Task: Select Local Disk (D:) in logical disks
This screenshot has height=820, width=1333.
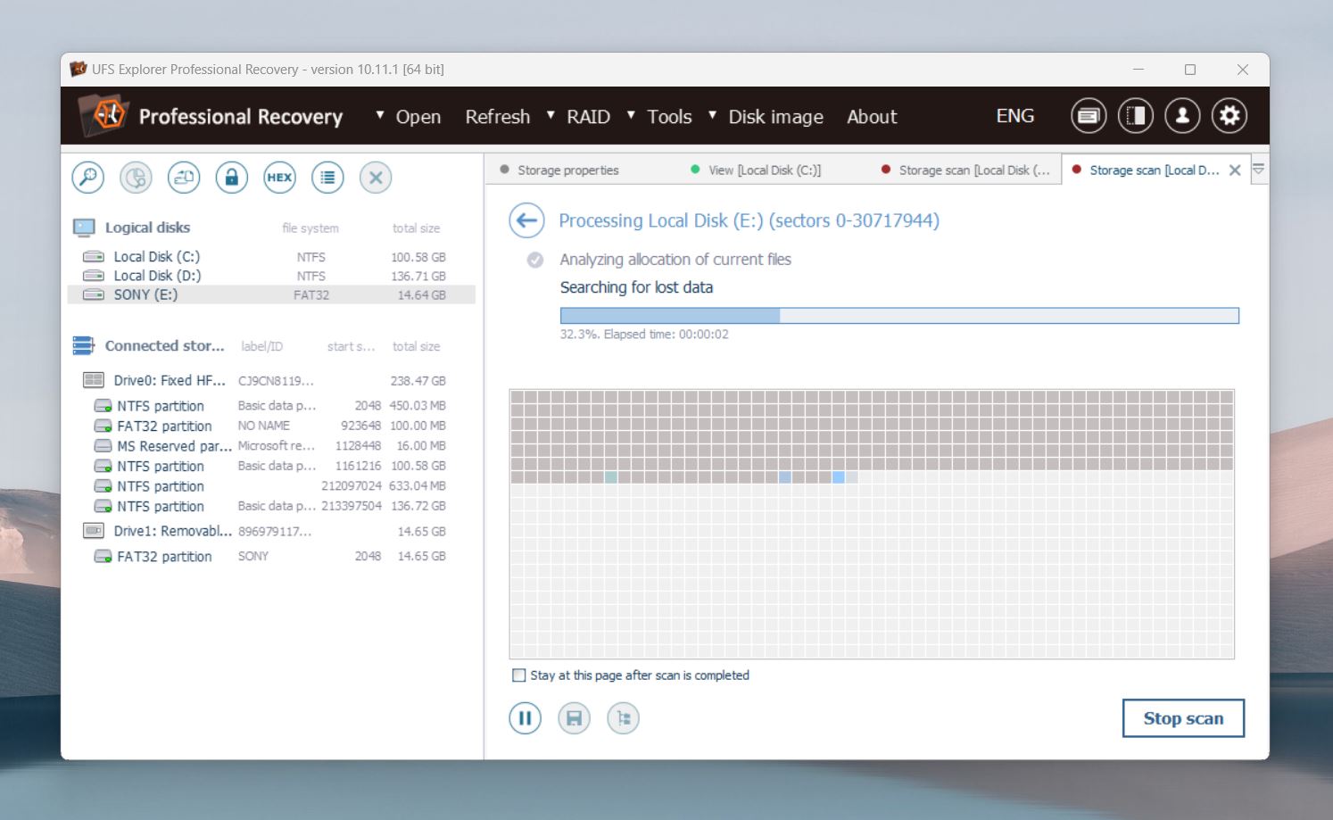Action: (x=157, y=276)
